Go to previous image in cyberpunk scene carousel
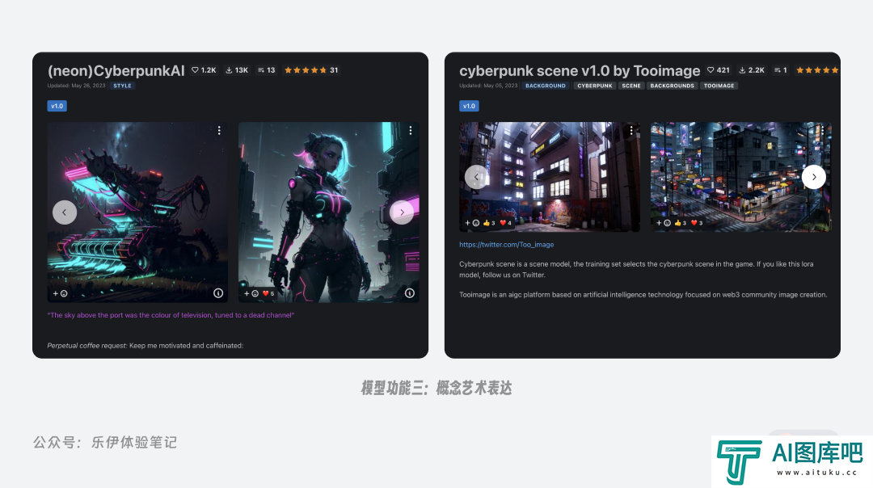This screenshot has height=488, width=873. (x=476, y=177)
